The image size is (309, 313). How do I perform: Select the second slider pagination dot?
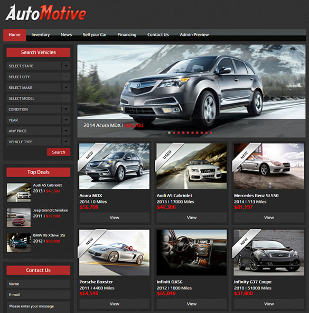[174, 133]
